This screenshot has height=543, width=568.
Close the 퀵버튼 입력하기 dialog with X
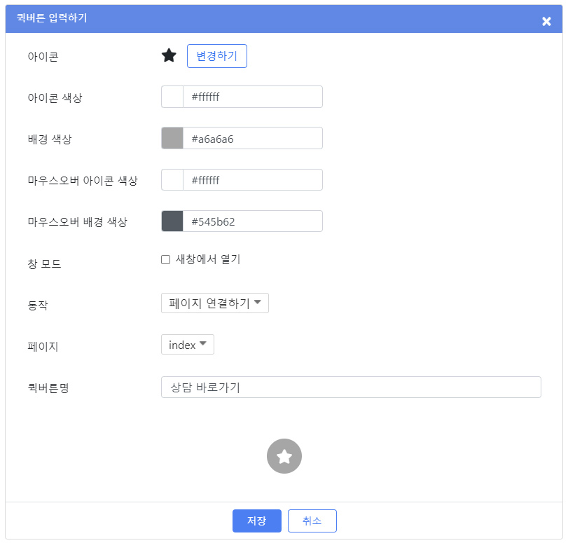[x=546, y=21]
